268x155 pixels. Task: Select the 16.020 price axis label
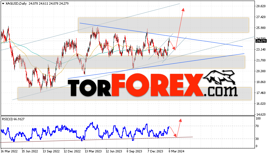click(261, 104)
